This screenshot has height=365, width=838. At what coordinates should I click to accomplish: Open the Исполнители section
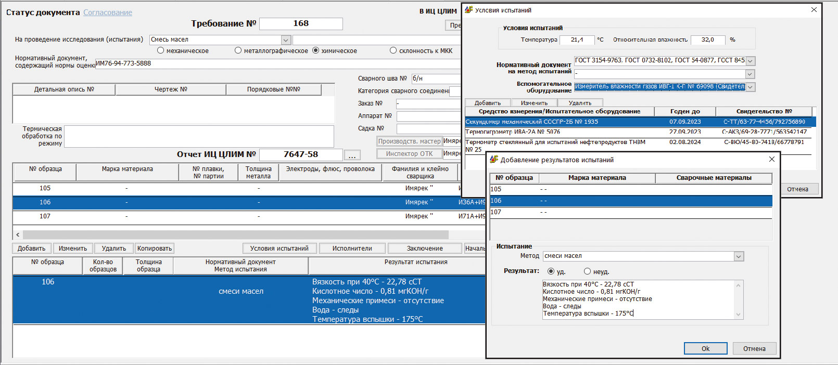pyautogui.click(x=352, y=249)
